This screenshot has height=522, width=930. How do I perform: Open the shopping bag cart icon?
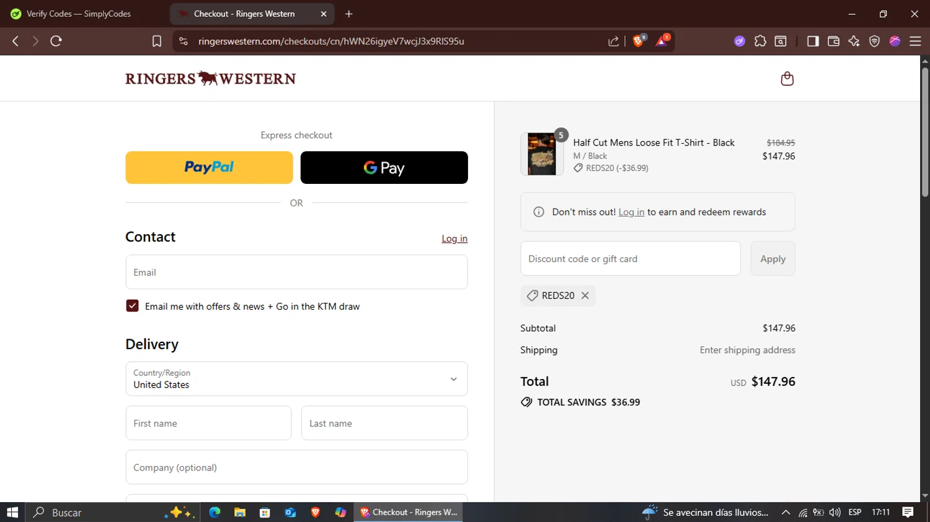787,79
